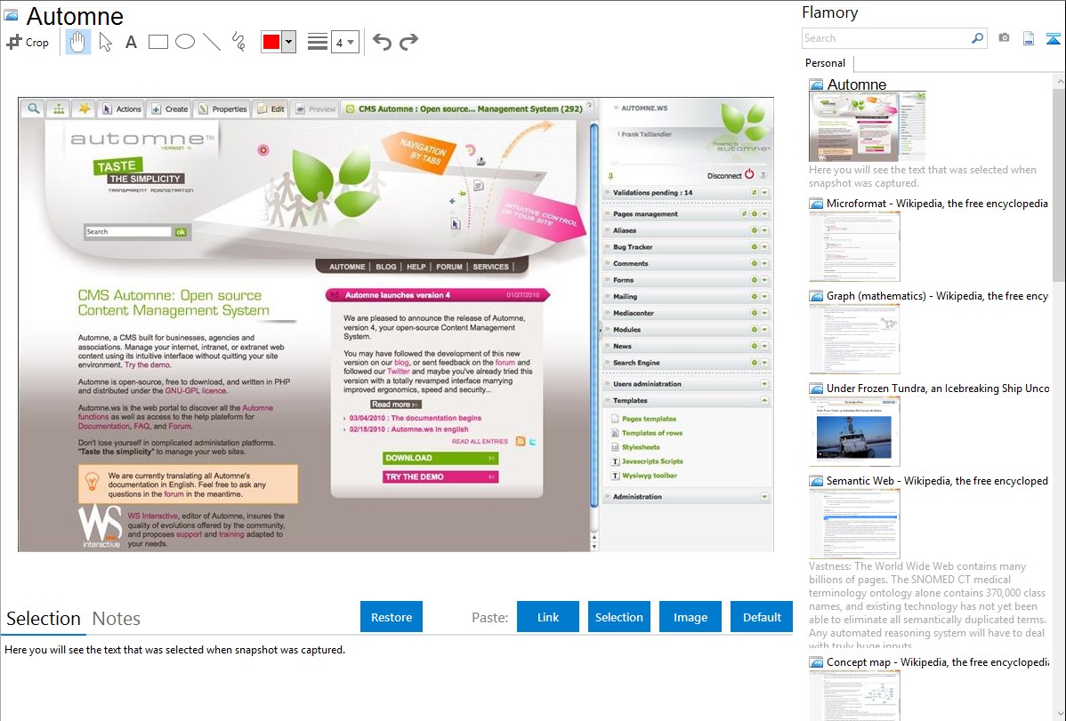
Task: Click the Restore button
Action: [392, 617]
